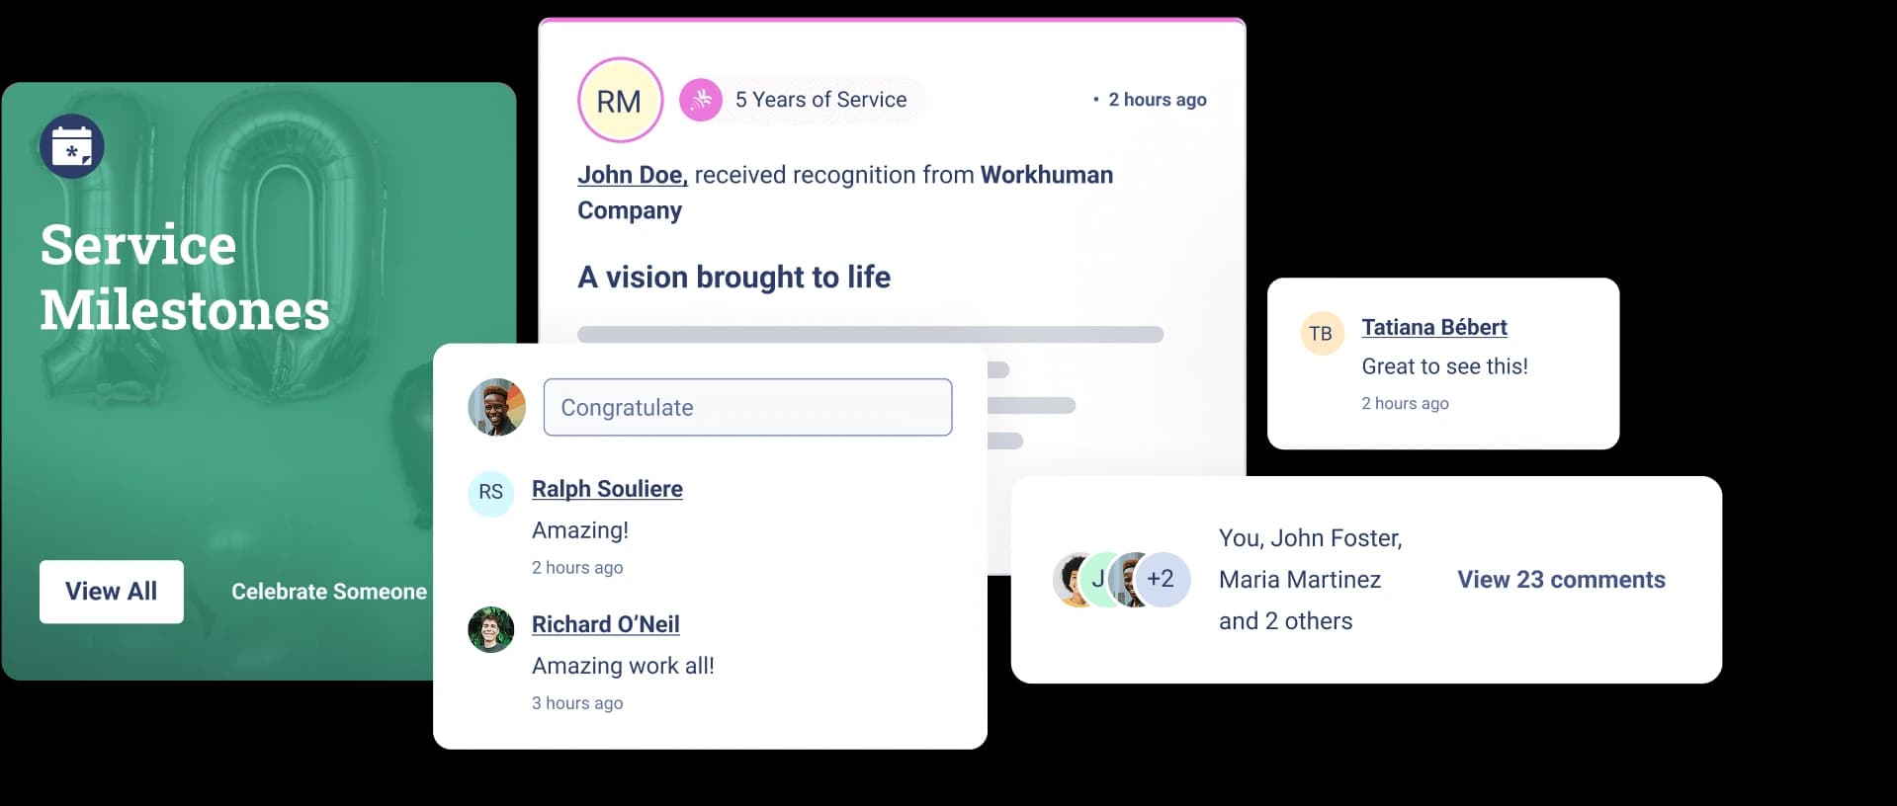Open Richard O'Neil's name link
The width and height of the screenshot is (1897, 806).
pyautogui.click(x=605, y=624)
